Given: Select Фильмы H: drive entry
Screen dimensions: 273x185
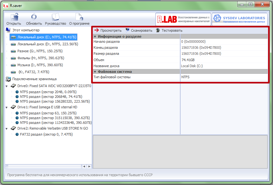Looking at the screenshot, I should [x=41, y=58].
